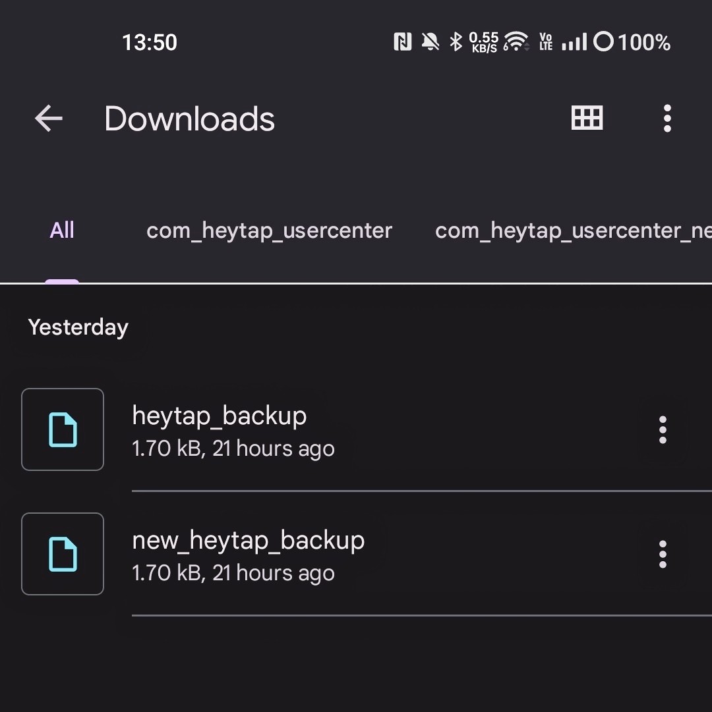Screen dimensions: 712x712
Task: Switch to grid view layout
Action: pos(586,118)
